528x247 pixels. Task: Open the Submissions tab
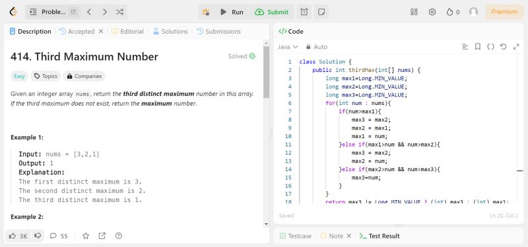[x=218, y=31]
